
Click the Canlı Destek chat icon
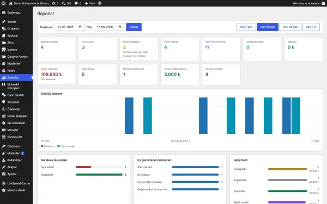point(4,95)
